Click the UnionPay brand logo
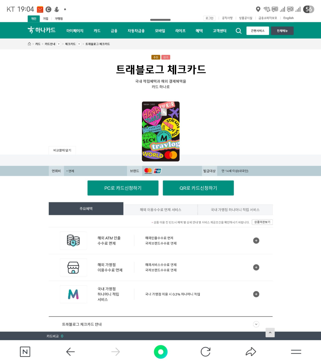 (x=158, y=171)
